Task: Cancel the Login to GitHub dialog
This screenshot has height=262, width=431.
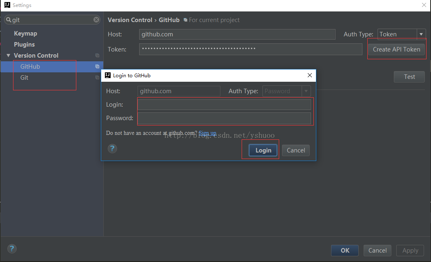Action: pos(296,150)
